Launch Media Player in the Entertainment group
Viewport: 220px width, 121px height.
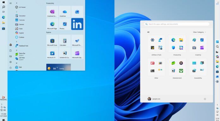point(181,63)
